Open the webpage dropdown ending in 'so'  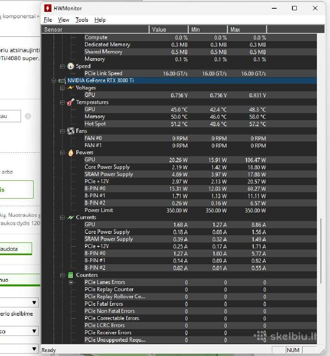(x=19, y=331)
